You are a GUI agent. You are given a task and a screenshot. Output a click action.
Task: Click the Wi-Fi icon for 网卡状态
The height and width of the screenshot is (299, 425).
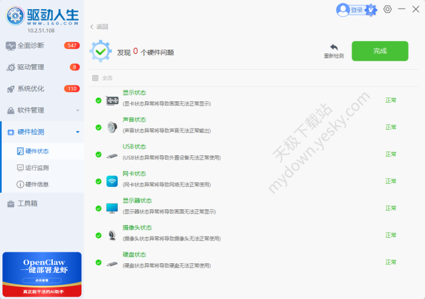coord(112,181)
